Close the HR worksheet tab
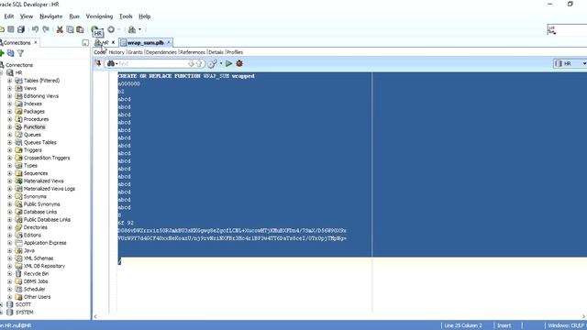This screenshot has width=587, height=330. pos(113,42)
